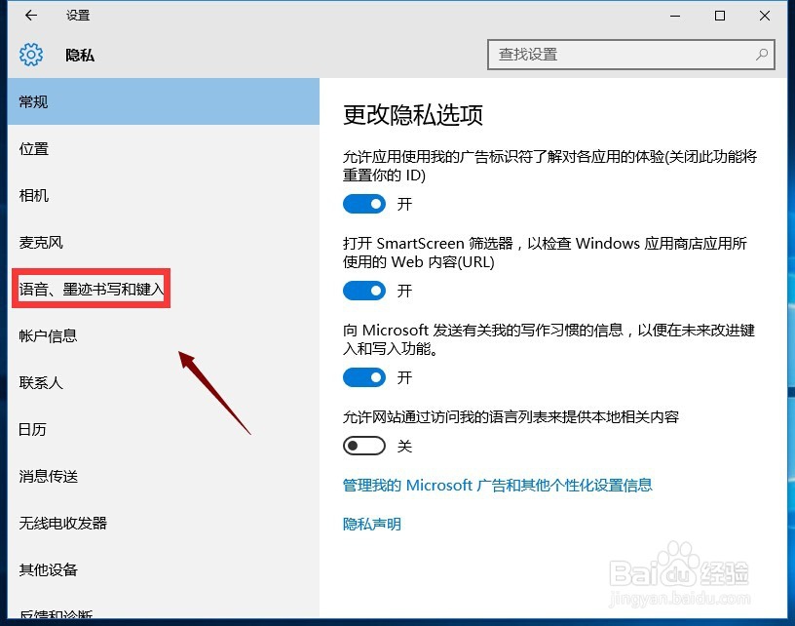This screenshot has width=795, height=626.
Task: Open the 麦克风 privacy section
Action: point(164,242)
